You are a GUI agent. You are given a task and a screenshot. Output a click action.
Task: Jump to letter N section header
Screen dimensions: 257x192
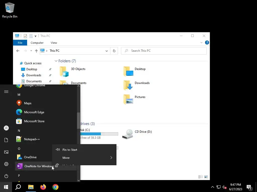[19, 130]
